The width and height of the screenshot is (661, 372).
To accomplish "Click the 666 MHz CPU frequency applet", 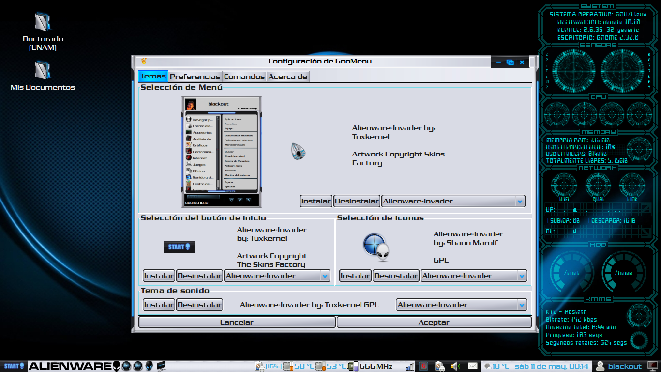I will [370, 366].
